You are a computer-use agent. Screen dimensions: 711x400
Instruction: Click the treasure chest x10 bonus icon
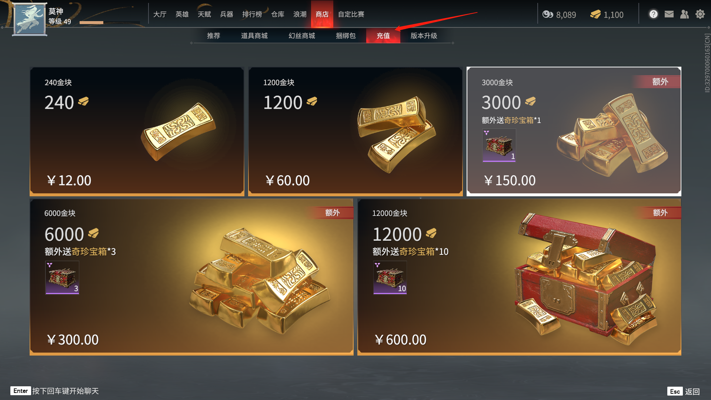click(x=390, y=277)
